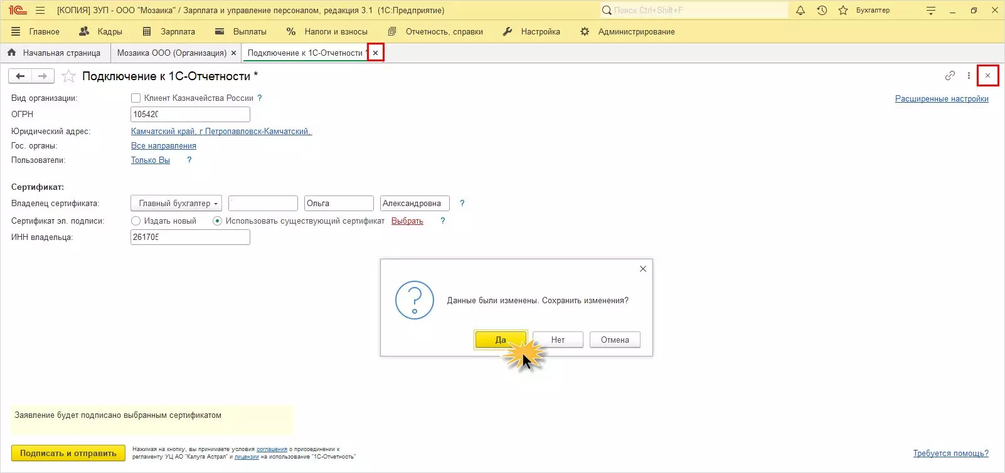Show history clock icon
Screen dimensions: 1005x473
pyautogui.click(x=822, y=11)
